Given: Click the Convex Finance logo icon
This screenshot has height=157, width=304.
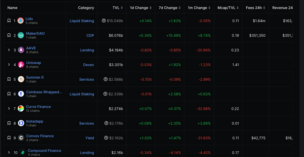Looking at the screenshot, I should tap(21, 138).
